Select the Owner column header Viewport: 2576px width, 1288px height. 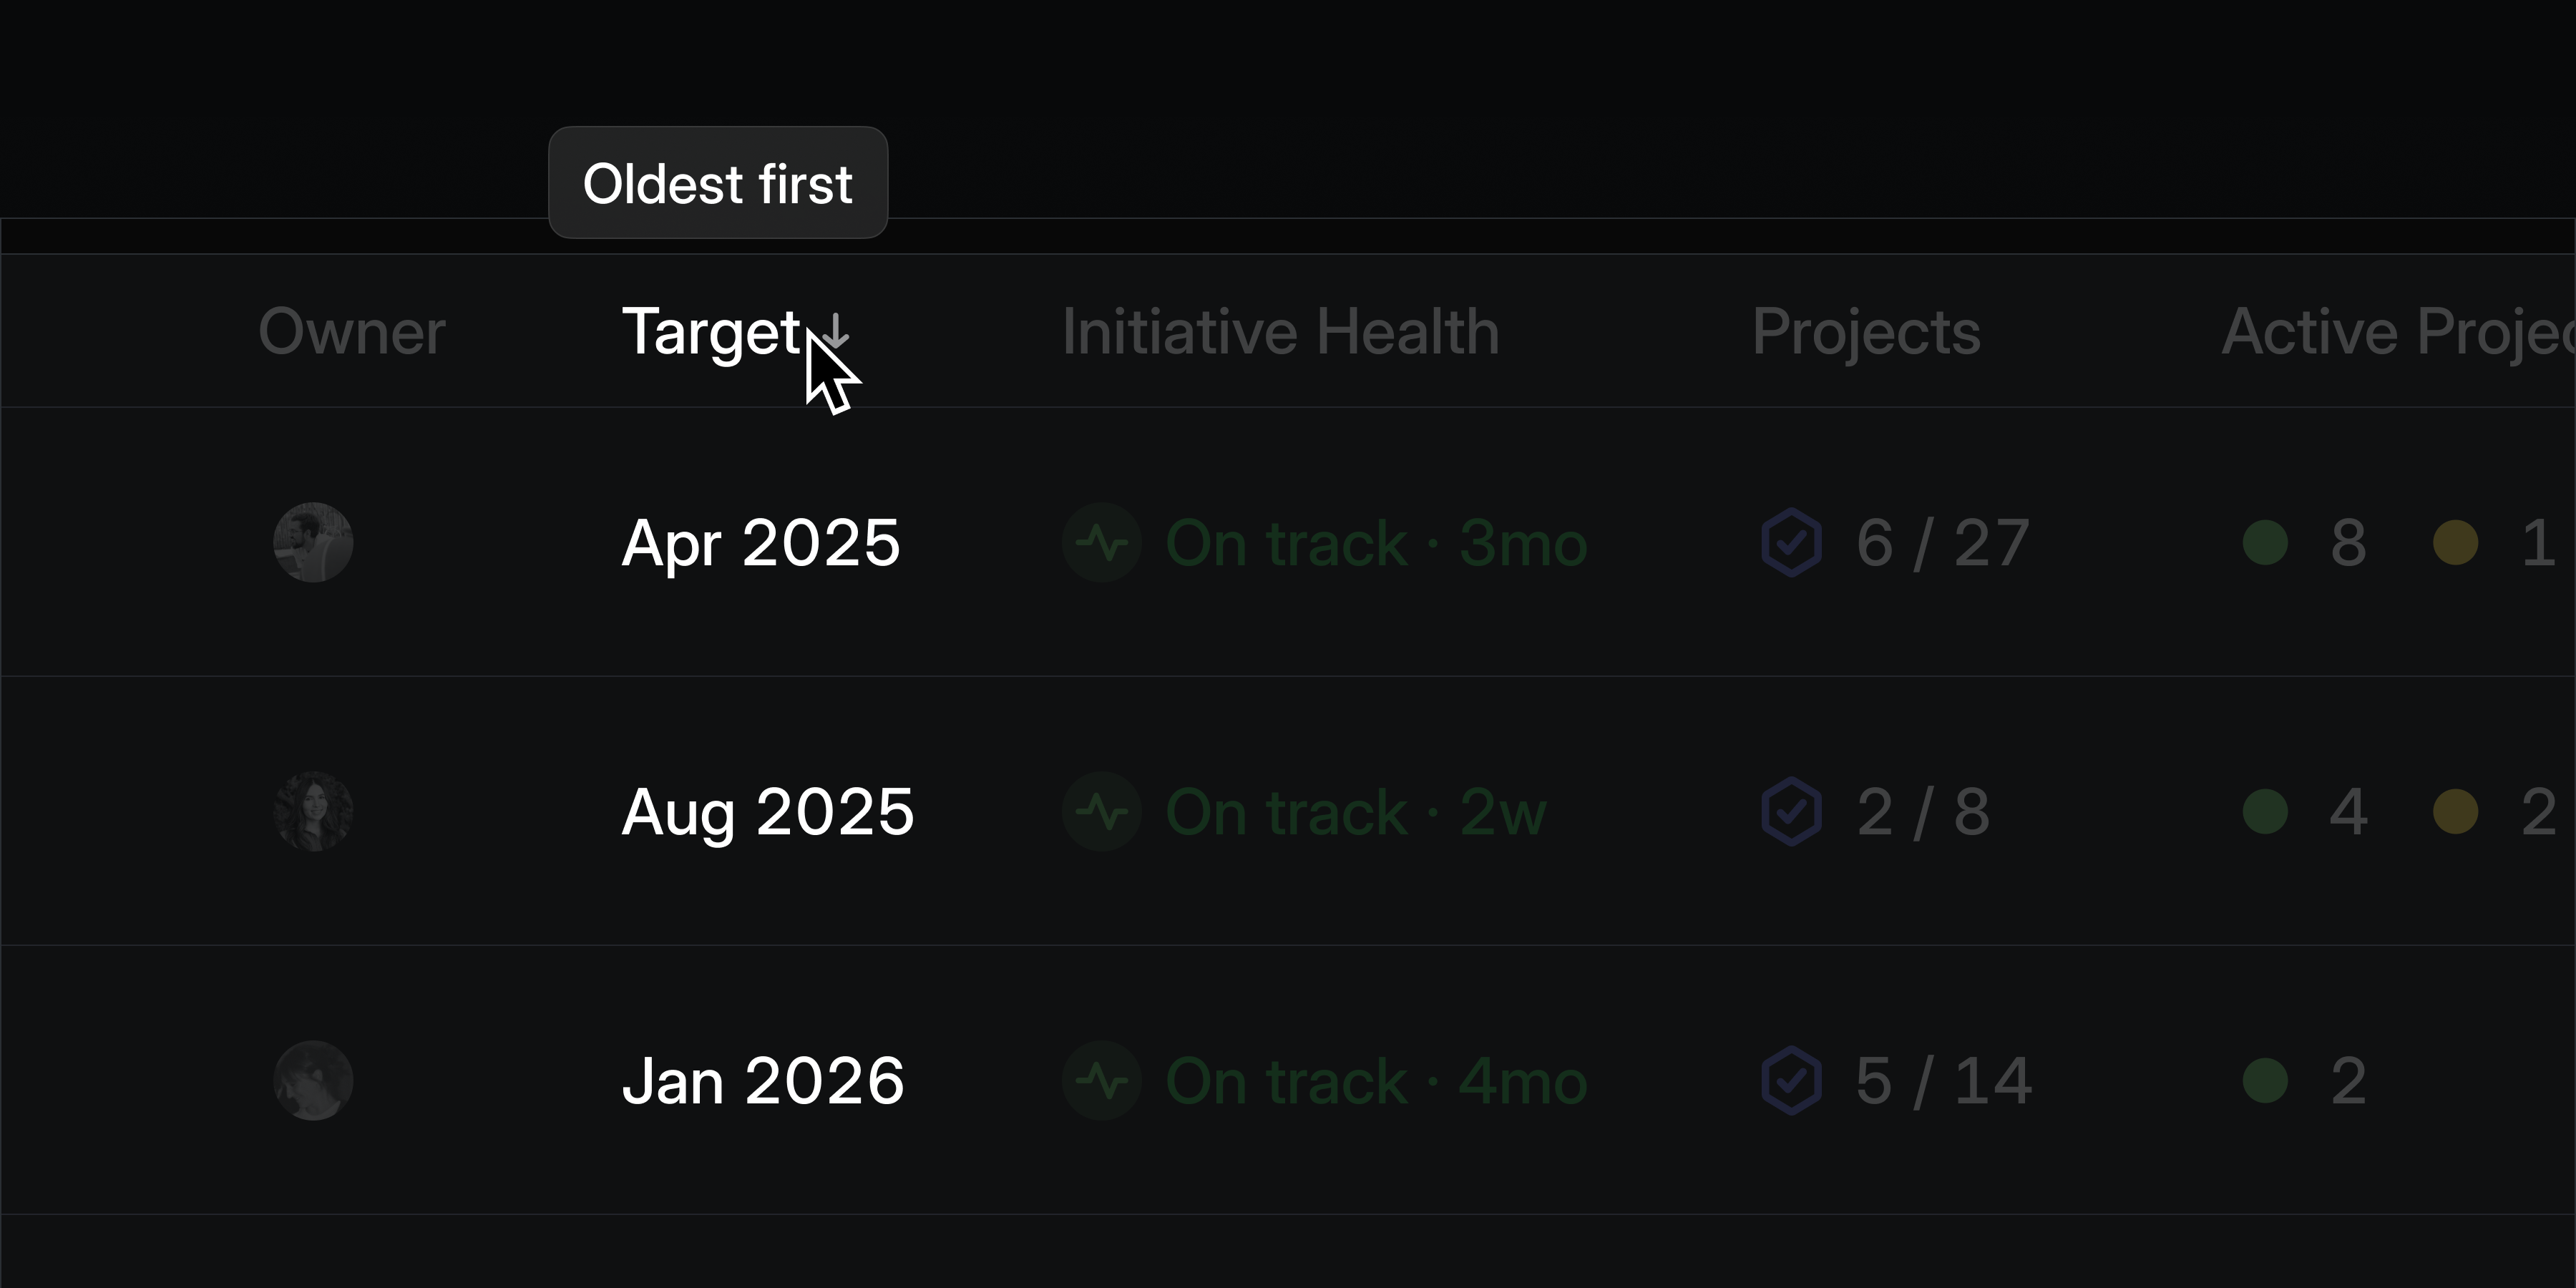(x=352, y=332)
